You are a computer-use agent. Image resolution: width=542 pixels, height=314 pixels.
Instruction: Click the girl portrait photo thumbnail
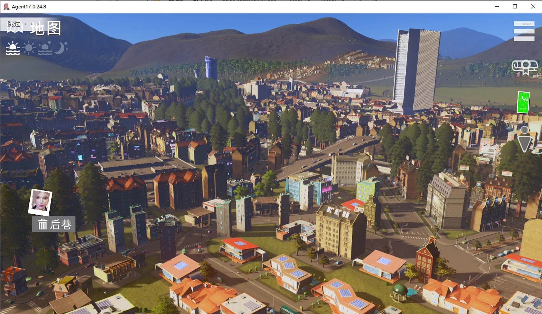[40, 202]
